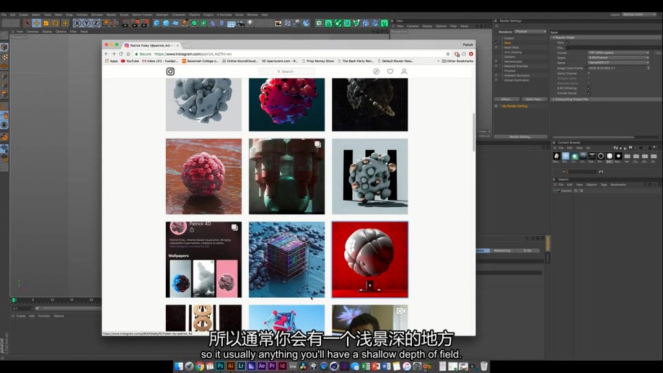Open the Instagram explore compass icon

(376, 71)
